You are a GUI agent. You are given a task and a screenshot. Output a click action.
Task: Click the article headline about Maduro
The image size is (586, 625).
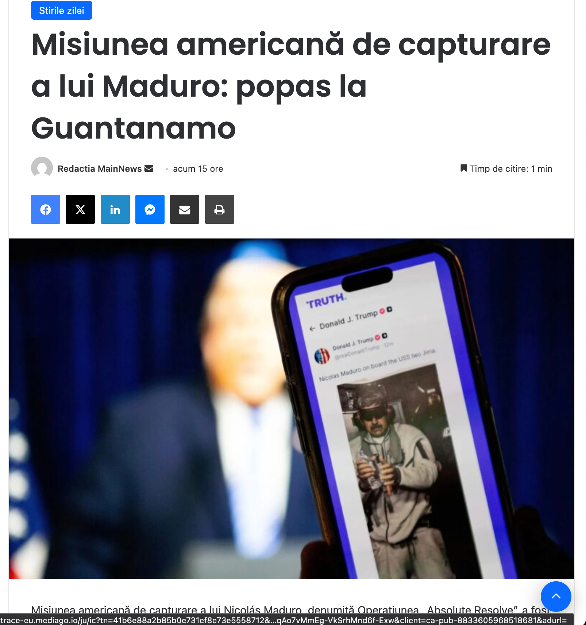[291, 86]
